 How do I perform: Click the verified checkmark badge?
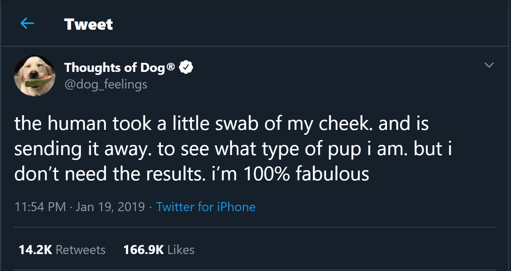click(x=186, y=68)
